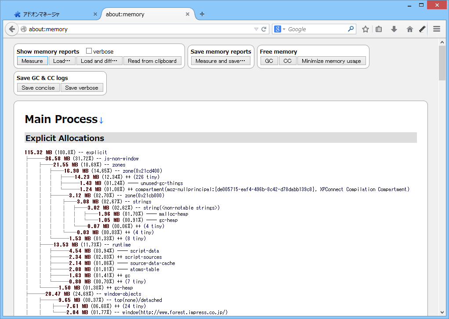Viewport: 449px width, 319px height.
Task: Select the script-data line
Action: click(x=114, y=251)
